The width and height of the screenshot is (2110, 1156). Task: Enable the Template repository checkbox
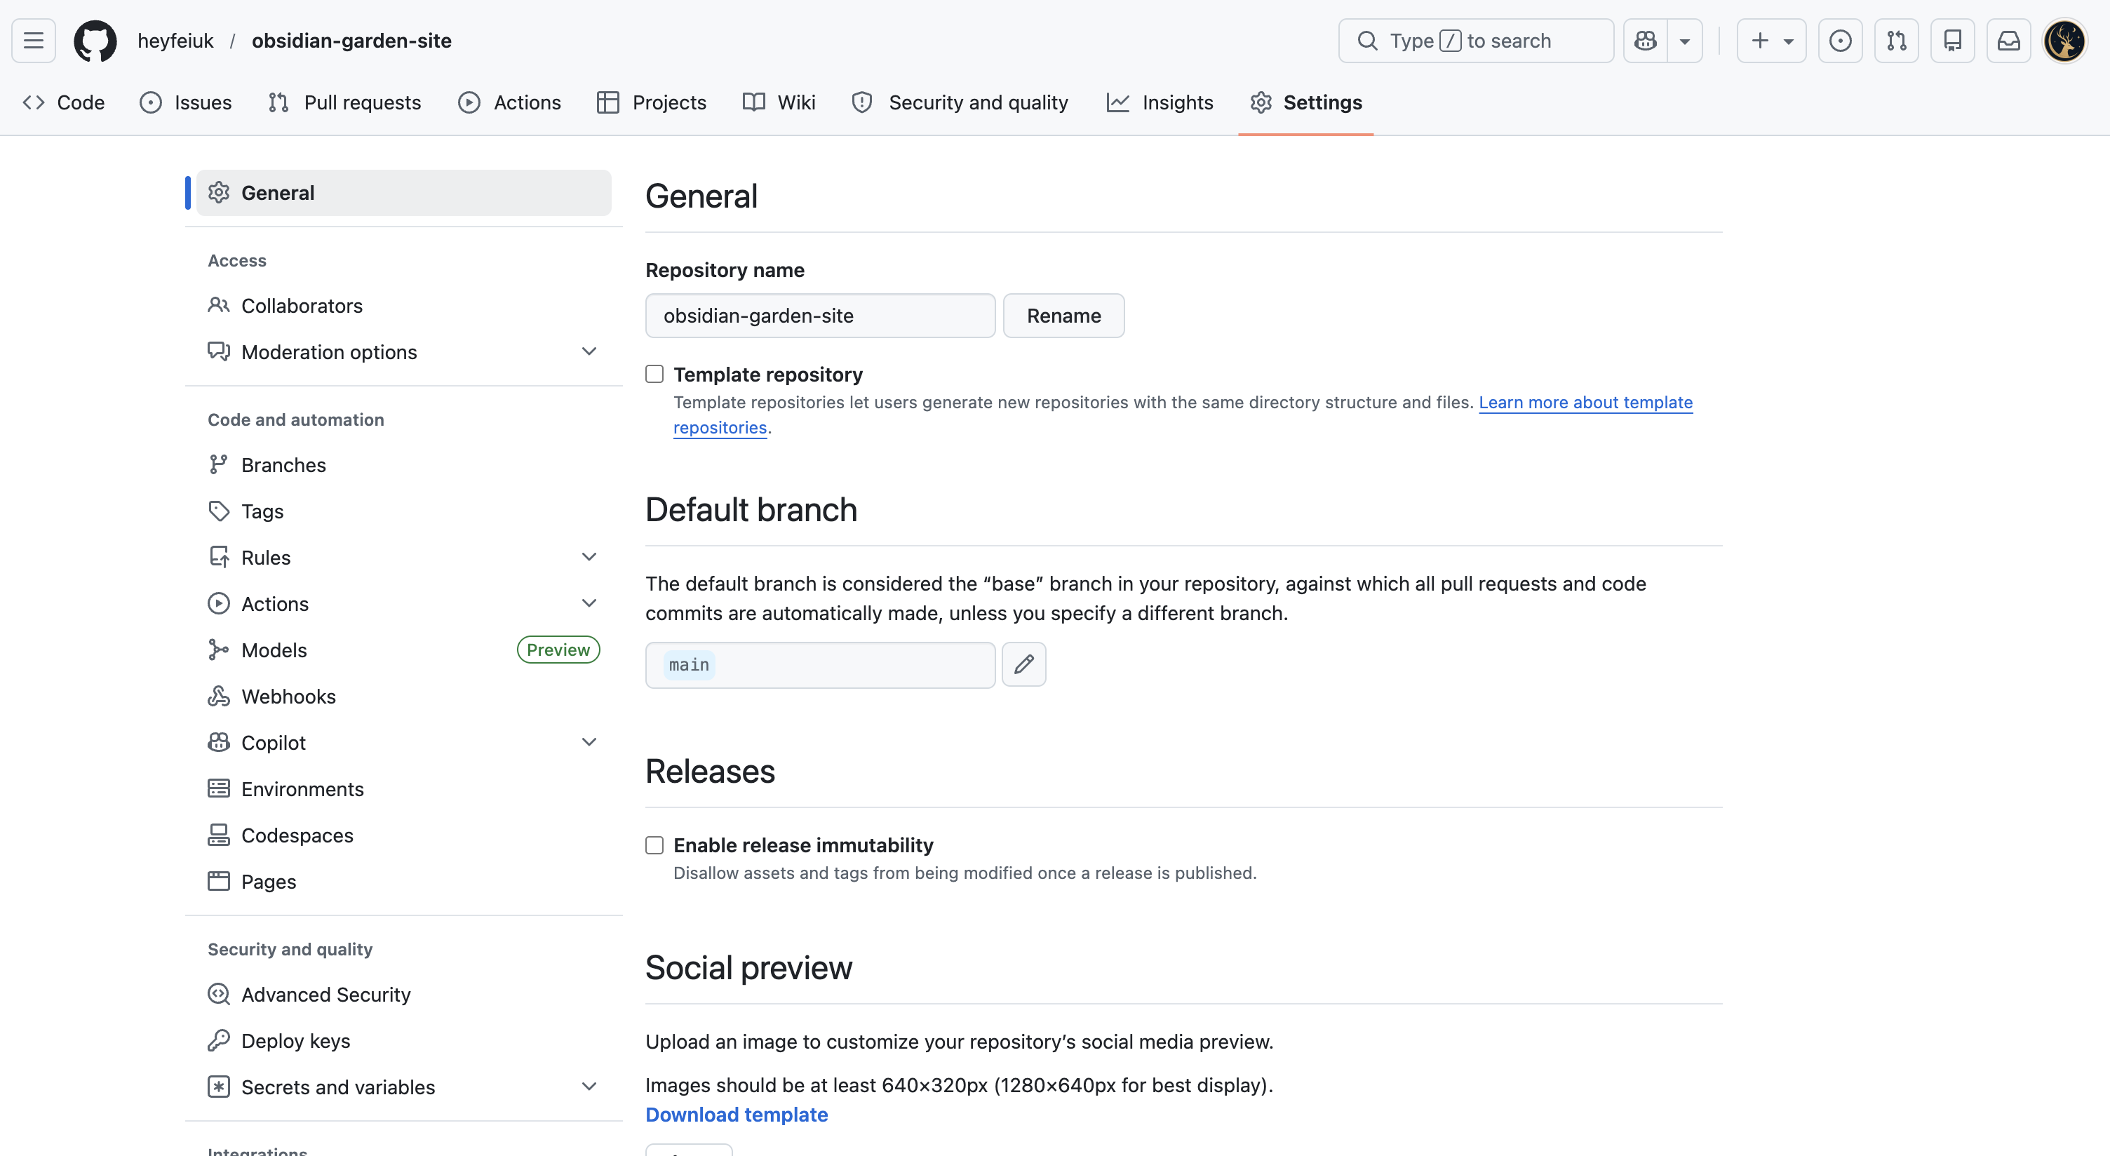pos(654,375)
